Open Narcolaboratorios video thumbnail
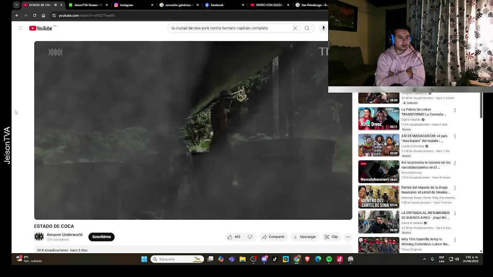Image resolution: width=493 pixels, height=277 pixels. click(x=379, y=172)
